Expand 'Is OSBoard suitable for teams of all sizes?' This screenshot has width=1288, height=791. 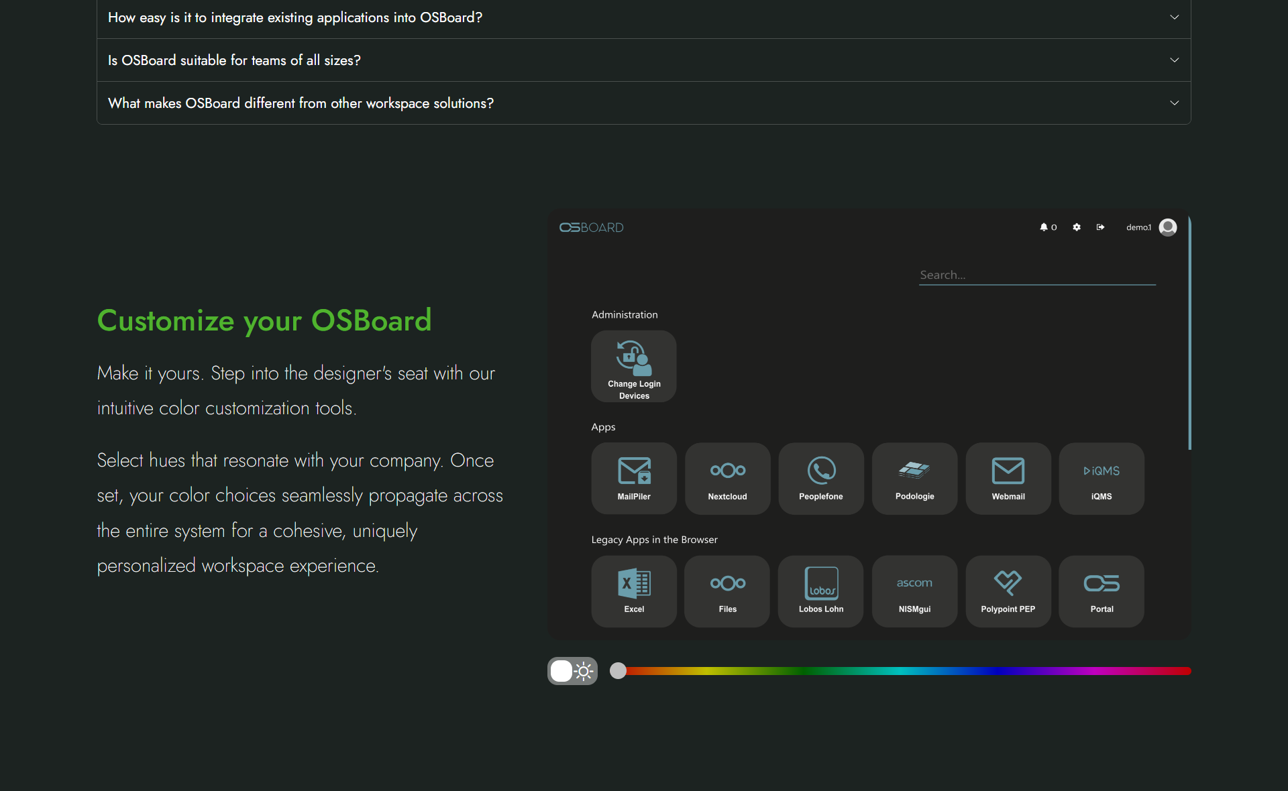click(643, 60)
